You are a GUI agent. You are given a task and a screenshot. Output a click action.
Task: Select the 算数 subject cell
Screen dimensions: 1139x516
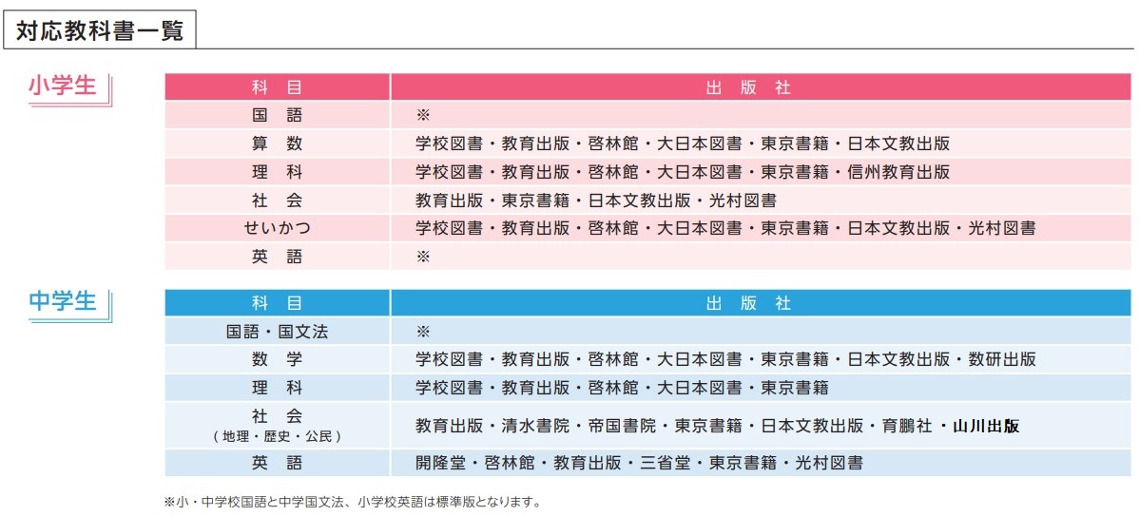[277, 143]
